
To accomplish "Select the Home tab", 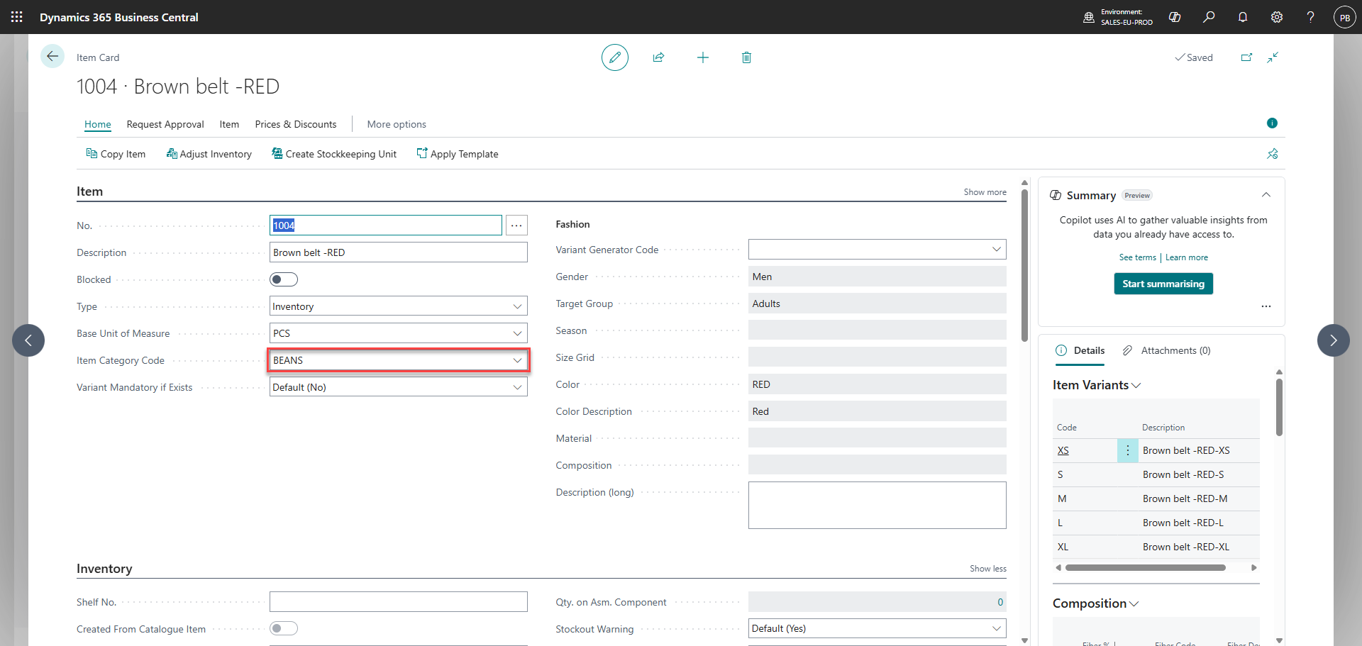I will [98, 124].
